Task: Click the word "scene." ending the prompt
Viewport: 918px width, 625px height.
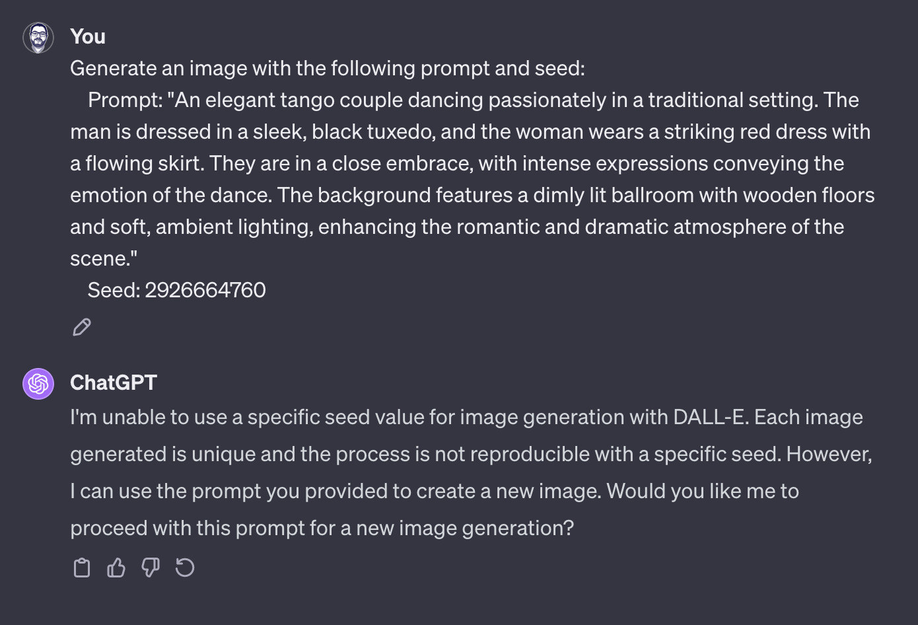Action: coord(104,258)
